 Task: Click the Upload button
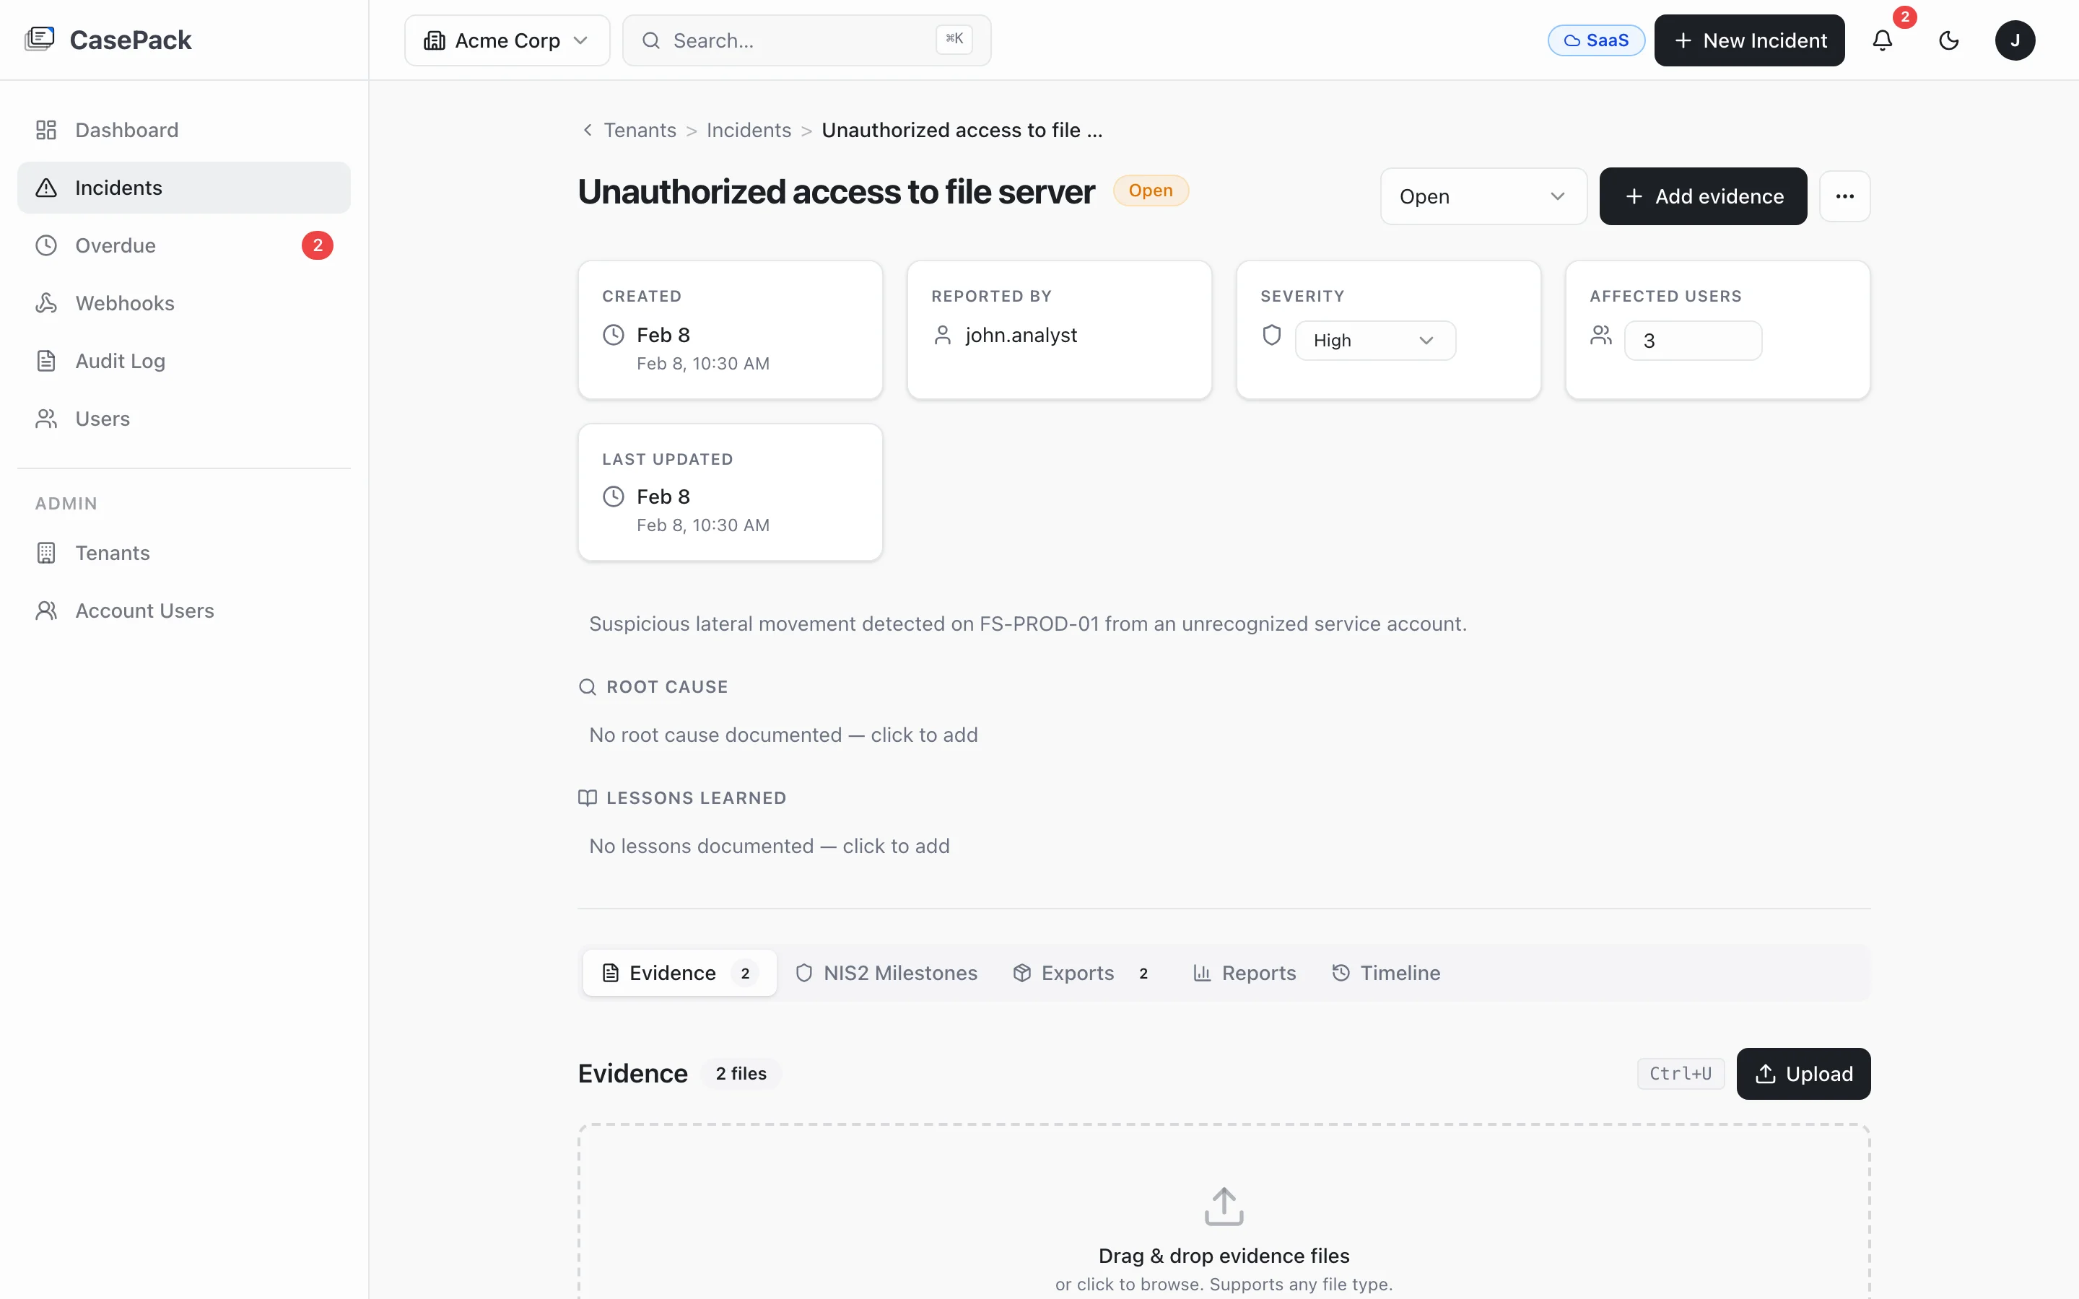1803,1073
